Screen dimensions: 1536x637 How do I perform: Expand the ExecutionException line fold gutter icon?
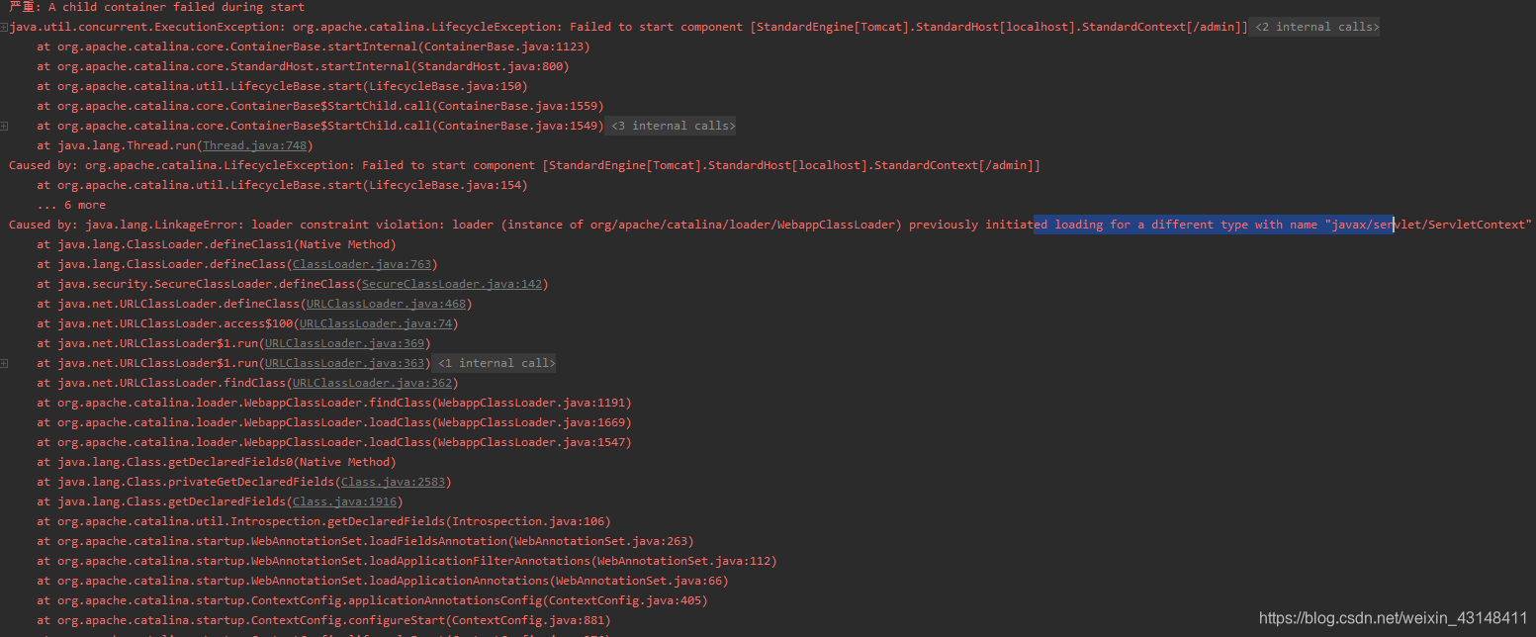5,27
